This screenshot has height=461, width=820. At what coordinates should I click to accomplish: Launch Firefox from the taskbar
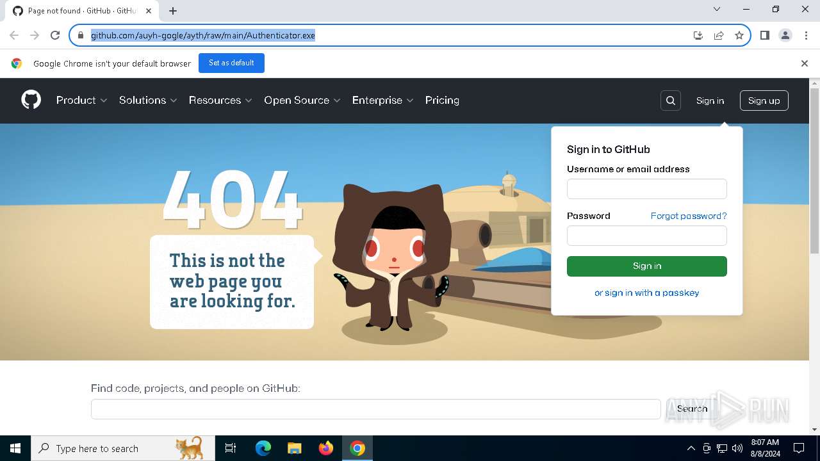[x=326, y=448]
